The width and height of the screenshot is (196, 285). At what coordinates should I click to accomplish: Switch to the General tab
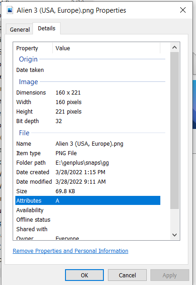(19, 29)
